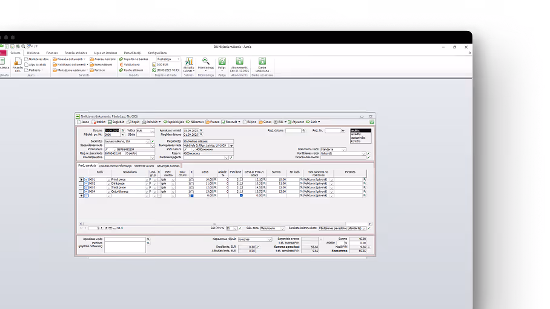The image size is (550, 309).
Task: Click Kopēt copy in document toolbar
Action: point(133,122)
